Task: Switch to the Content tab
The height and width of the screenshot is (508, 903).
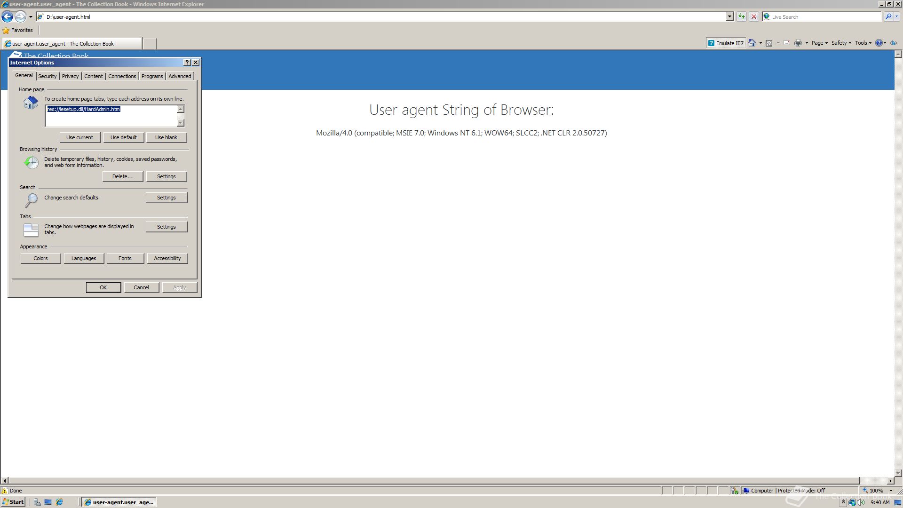Action: pos(93,76)
